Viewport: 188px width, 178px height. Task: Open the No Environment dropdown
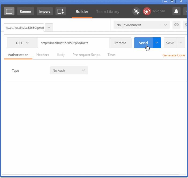click(x=142, y=25)
